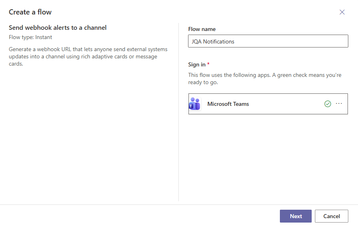
Task: Click the 'Create a flow' dialog title
Action: pos(30,12)
